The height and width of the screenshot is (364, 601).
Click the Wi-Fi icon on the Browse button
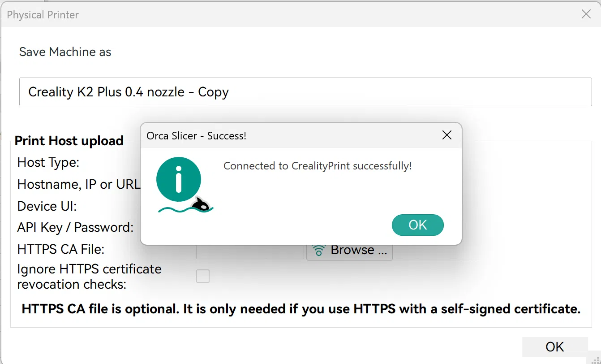click(318, 250)
